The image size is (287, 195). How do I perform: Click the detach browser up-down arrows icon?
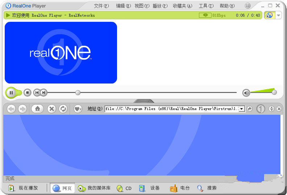pos(271,109)
